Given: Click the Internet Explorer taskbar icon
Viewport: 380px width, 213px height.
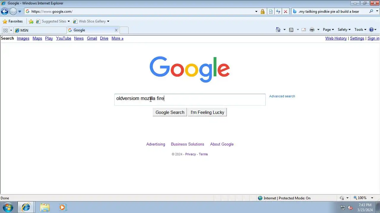Looking at the screenshot, I should [x=26, y=207].
